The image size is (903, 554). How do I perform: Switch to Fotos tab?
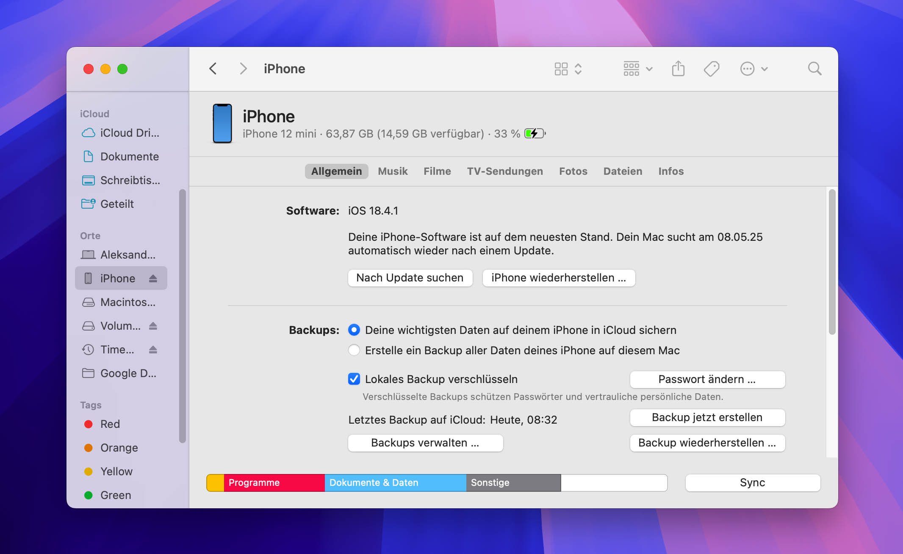click(x=573, y=171)
